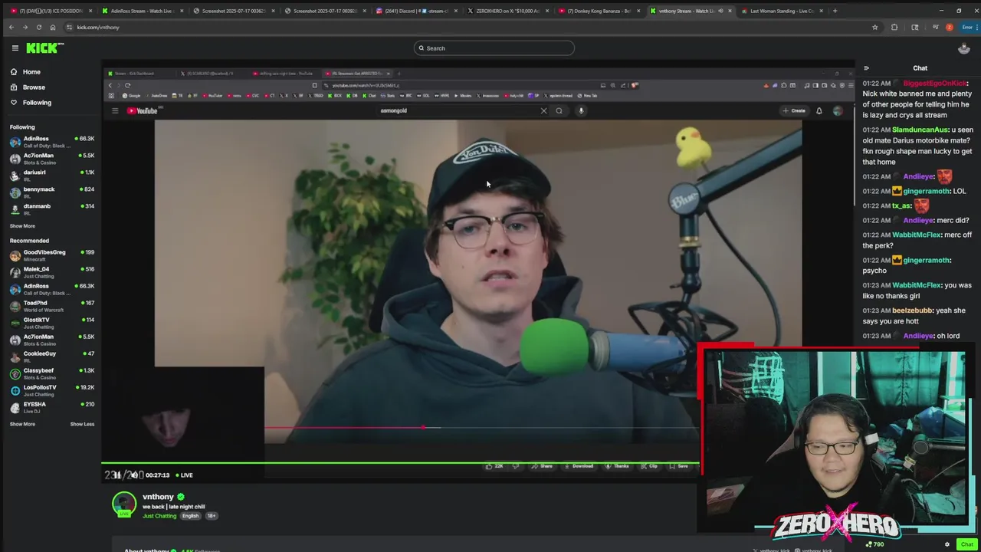Click the YouTube Save button
This screenshot has height=552, width=981.
680,465
